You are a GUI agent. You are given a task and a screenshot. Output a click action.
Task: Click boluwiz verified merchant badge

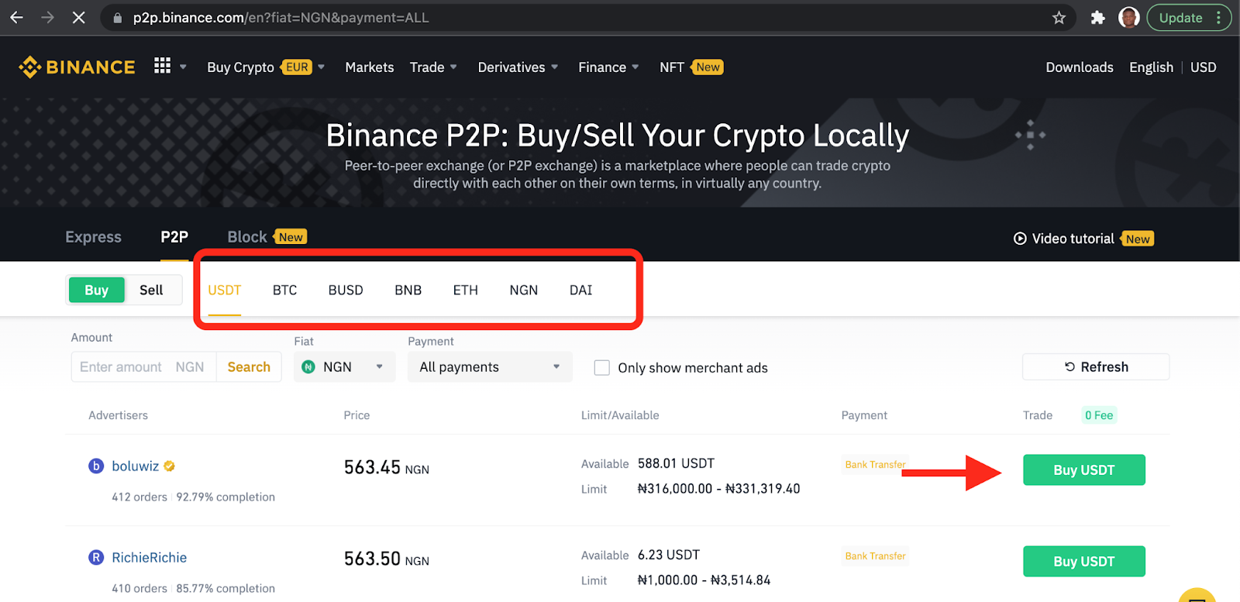[169, 466]
